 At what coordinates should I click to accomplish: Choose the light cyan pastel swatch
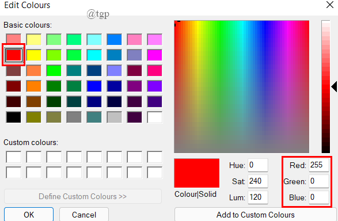tap(94, 39)
